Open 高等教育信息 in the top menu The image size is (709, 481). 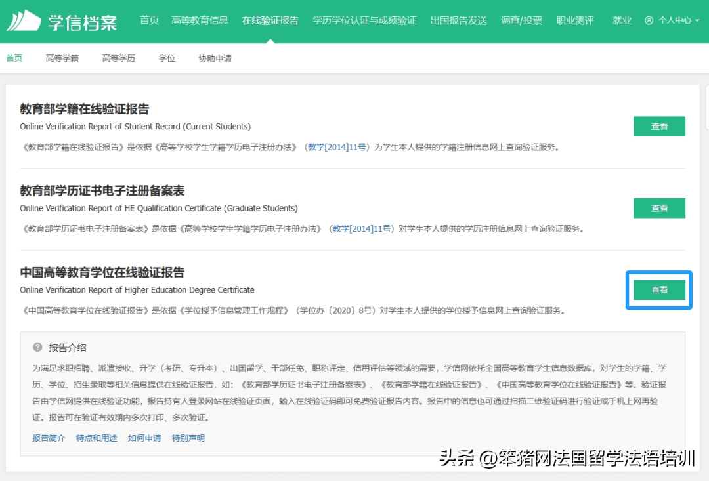200,20
